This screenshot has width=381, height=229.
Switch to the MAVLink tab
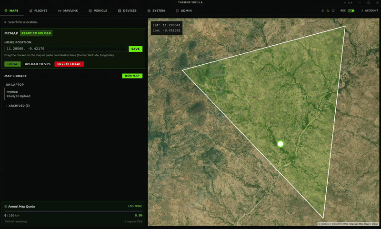tap(68, 10)
